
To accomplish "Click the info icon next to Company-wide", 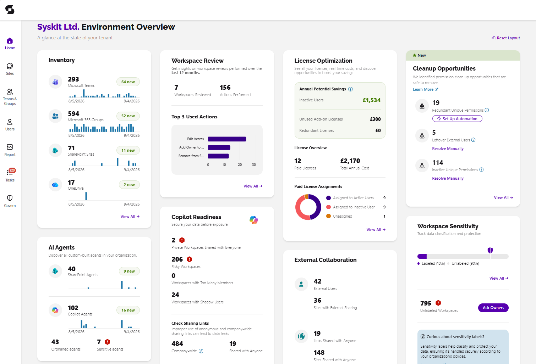I will pos(201,351).
